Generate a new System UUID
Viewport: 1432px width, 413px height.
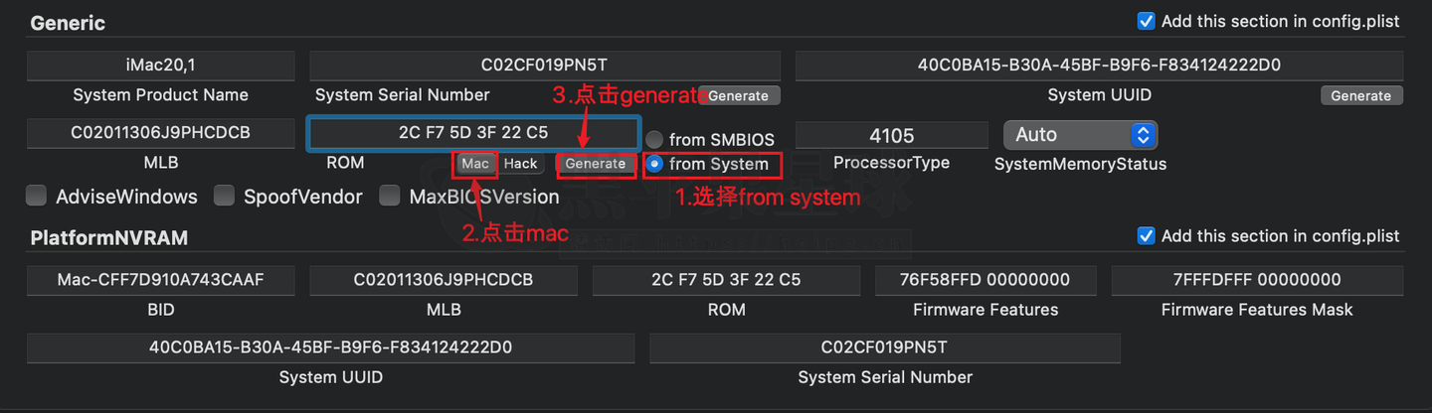(1361, 96)
